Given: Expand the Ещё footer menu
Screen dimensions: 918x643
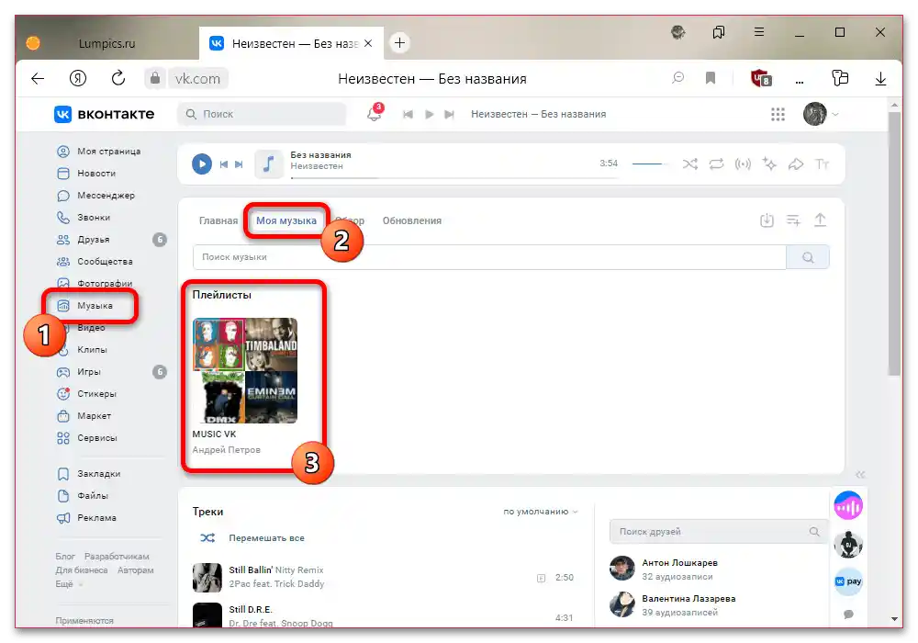Looking at the screenshot, I should [x=69, y=584].
